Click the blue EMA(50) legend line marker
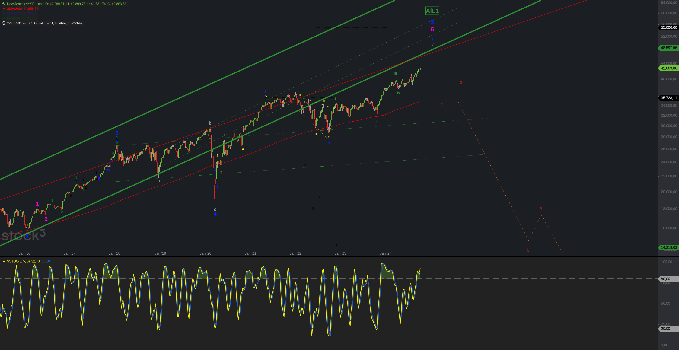This screenshot has height=350, width=679. [x=4, y=14]
